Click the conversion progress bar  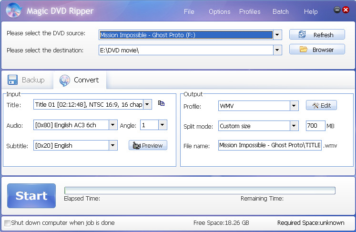coord(200,191)
